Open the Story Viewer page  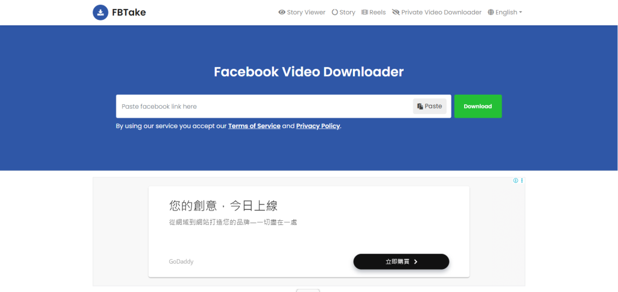[x=302, y=12]
